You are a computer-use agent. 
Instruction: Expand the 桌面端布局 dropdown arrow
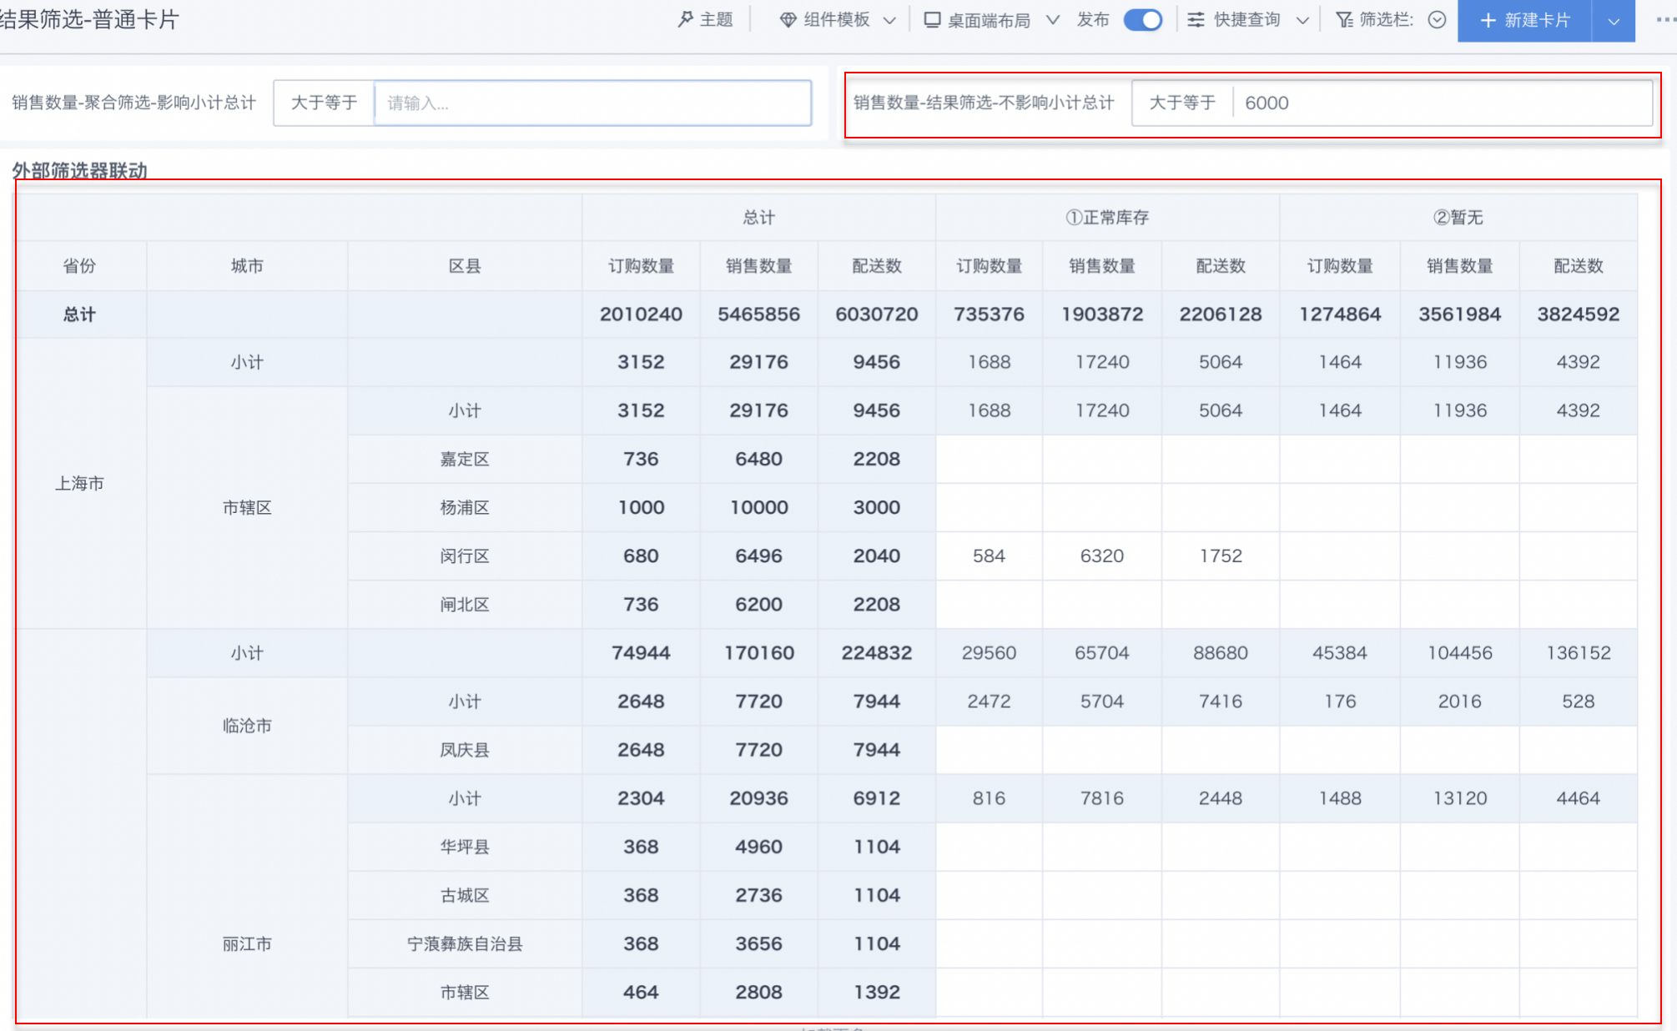tap(1053, 20)
